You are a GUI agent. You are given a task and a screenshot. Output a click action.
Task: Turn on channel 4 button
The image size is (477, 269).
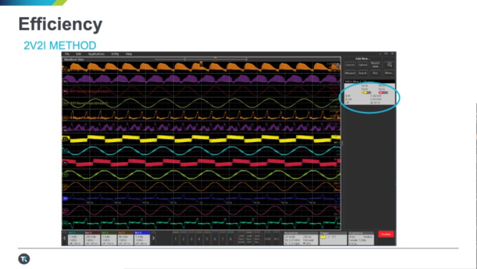coord(199,239)
